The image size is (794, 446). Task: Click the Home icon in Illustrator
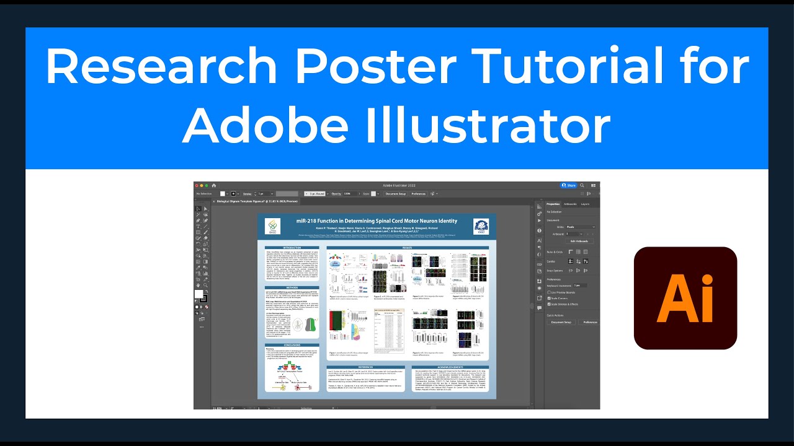click(214, 185)
